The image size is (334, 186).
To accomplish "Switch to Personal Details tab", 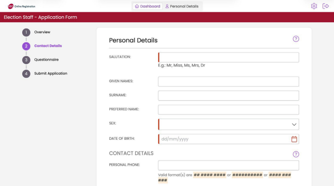I will tap(182, 6).
